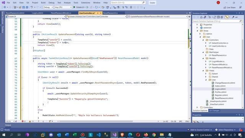Image resolution: width=245 pixels, height=138 pixels.
Task: Select ChangePassword.cshtml file
Action: (225, 83)
